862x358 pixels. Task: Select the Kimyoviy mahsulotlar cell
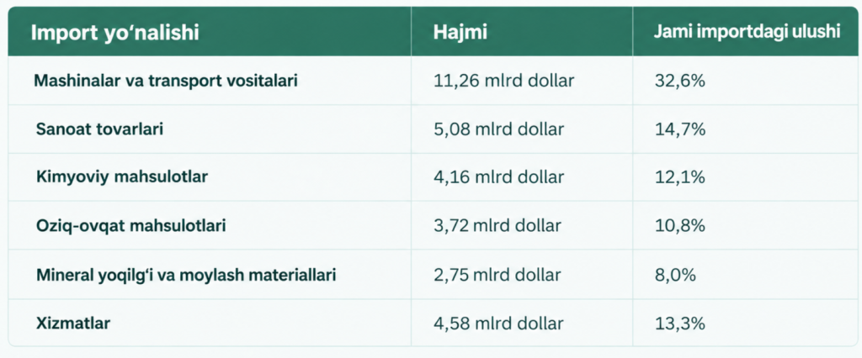[x=121, y=177]
